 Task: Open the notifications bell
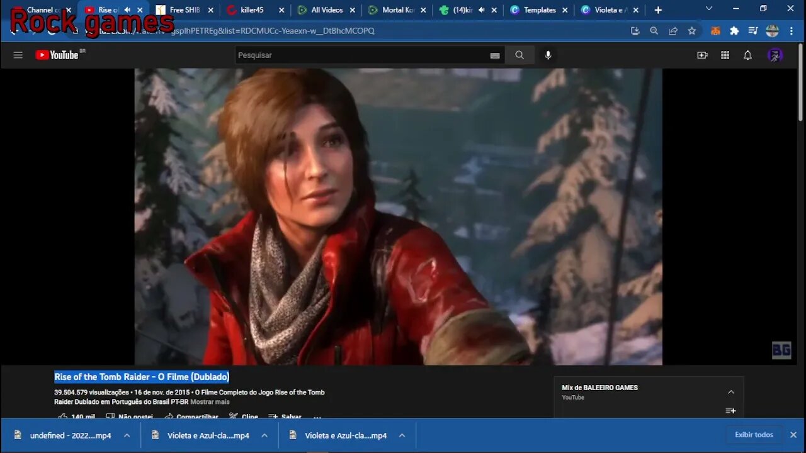(x=747, y=55)
